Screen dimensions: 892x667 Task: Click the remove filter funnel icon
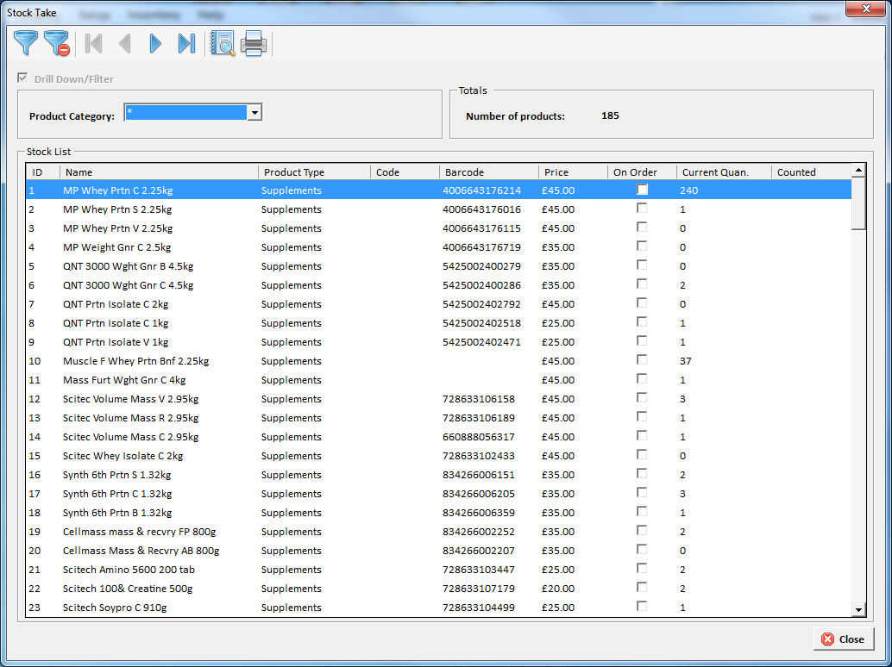pos(57,43)
